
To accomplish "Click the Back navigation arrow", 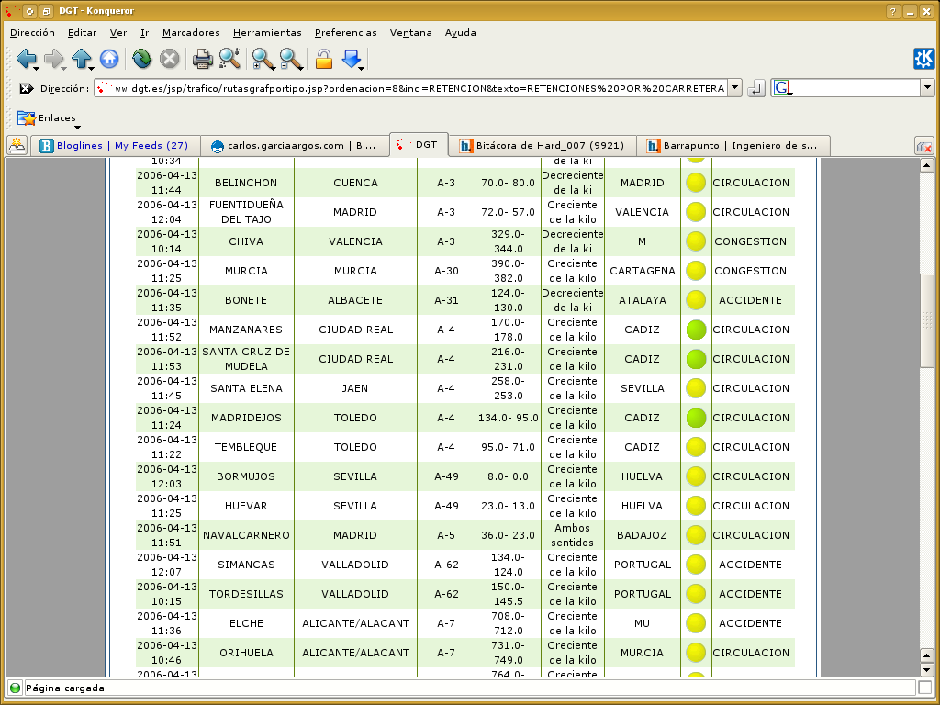I will tap(25, 60).
